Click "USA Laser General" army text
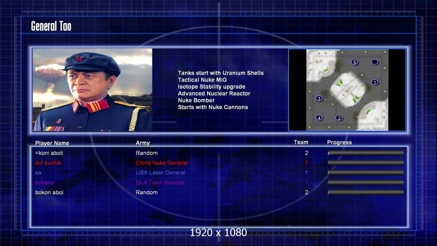The image size is (437, 246). click(x=161, y=173)
